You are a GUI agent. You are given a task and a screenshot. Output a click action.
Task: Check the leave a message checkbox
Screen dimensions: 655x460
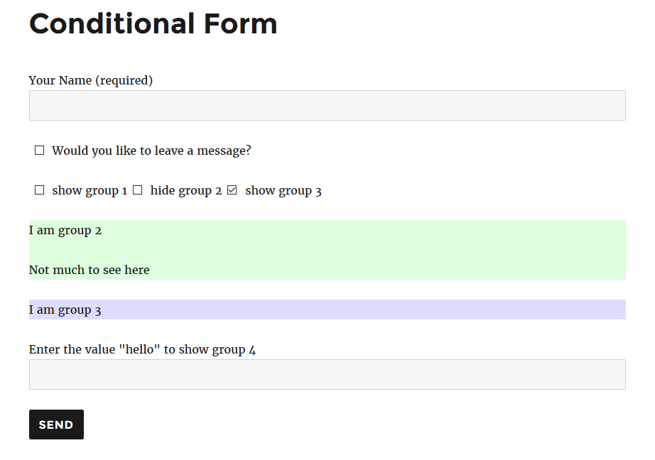(x=39, y=150)
